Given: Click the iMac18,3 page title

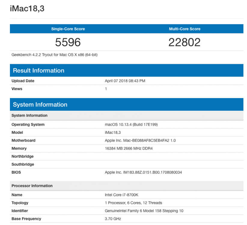Looking at the screenshot, I should coord(27,8).
